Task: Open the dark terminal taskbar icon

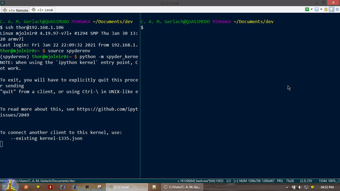Action: [x=87, y=187]
